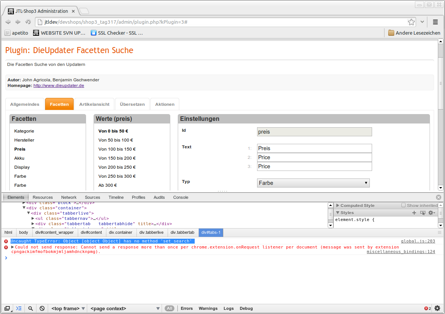The height and width of the screenshot is (314, 445).
Task: Click Text field 2 containing Price
Action: 314,157
